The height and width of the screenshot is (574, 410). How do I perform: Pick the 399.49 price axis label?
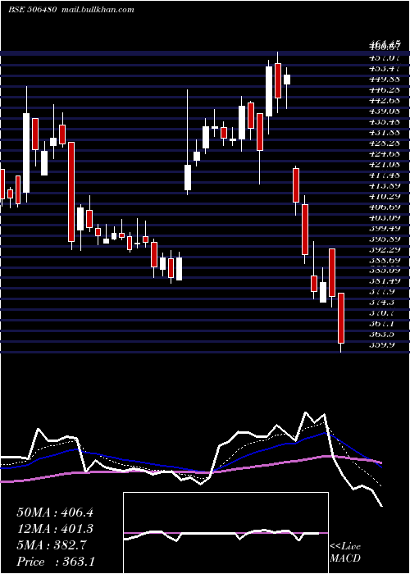384,228
